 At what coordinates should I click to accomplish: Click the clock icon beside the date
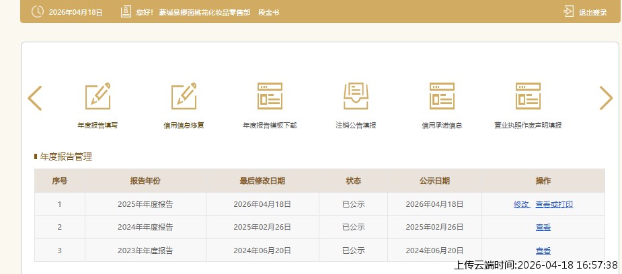pyautogui.click(x=38, y=12)
